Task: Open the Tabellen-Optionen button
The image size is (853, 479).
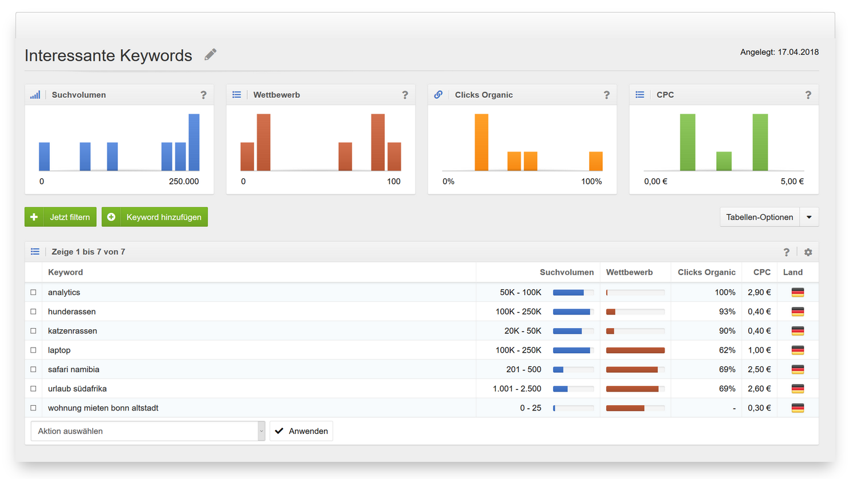Action: (759, 217)
